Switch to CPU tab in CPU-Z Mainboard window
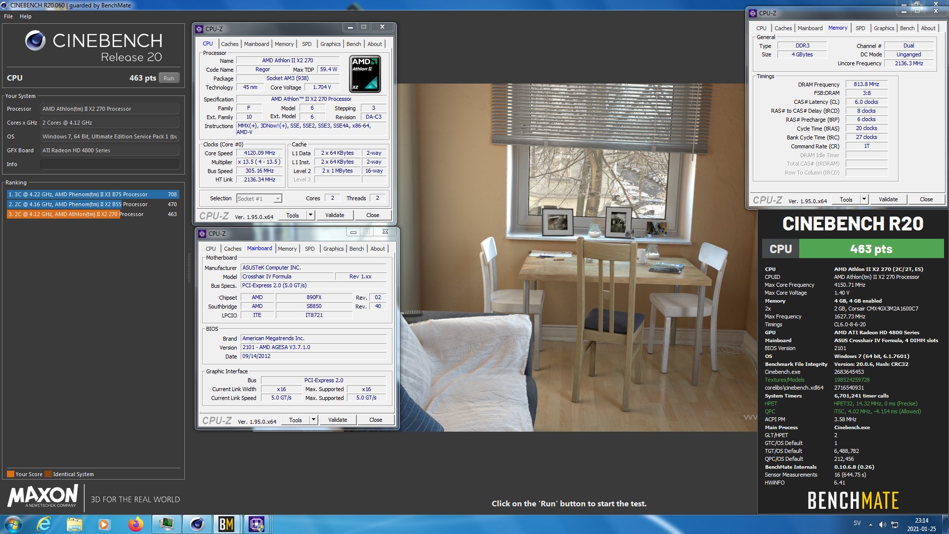Image resolution: width=949 pixels, height=534 pixels. click(x=211, y=249)
